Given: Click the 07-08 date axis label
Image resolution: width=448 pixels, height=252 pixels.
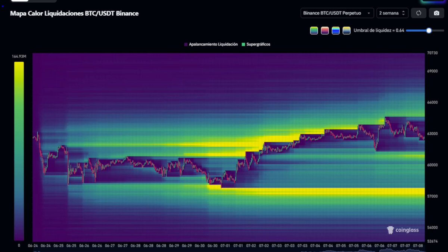Looking at the screenshot, I should pyautogui.click(x=418, y=246).
